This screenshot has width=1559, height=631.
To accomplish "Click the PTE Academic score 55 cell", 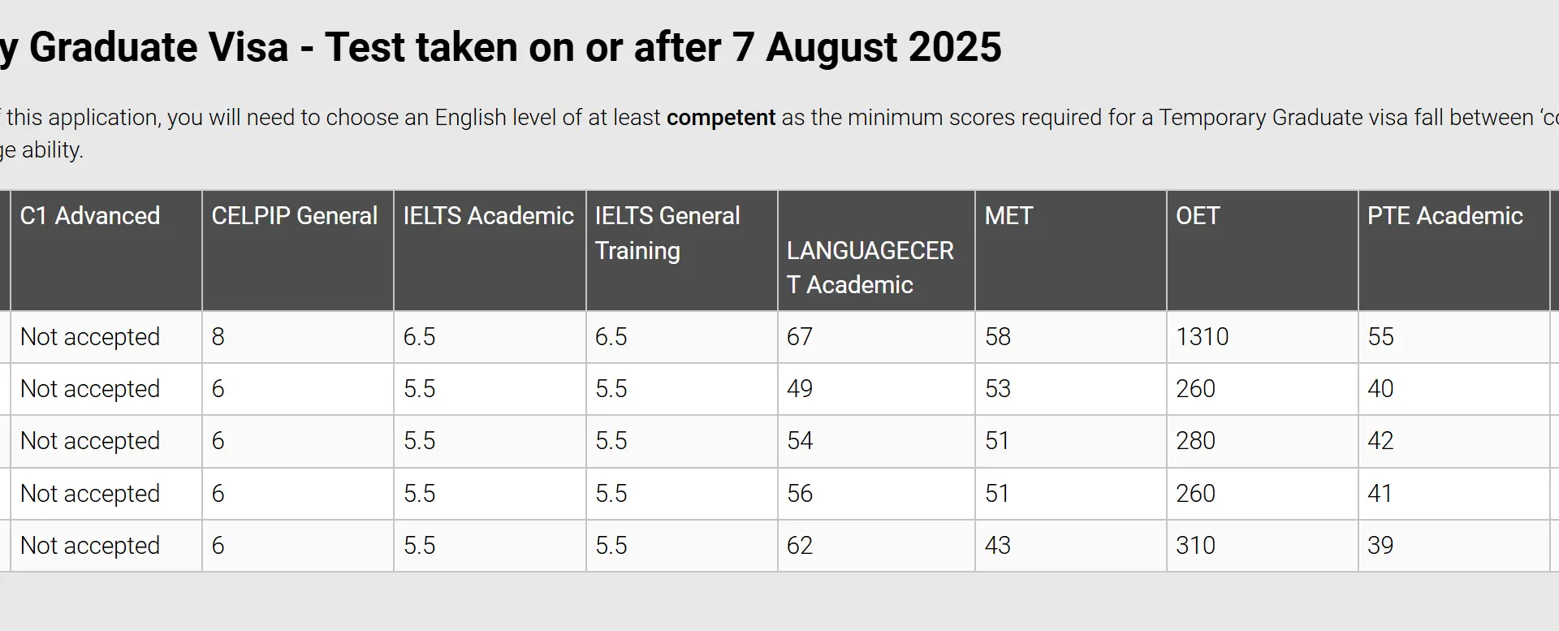I will 1380,337.
